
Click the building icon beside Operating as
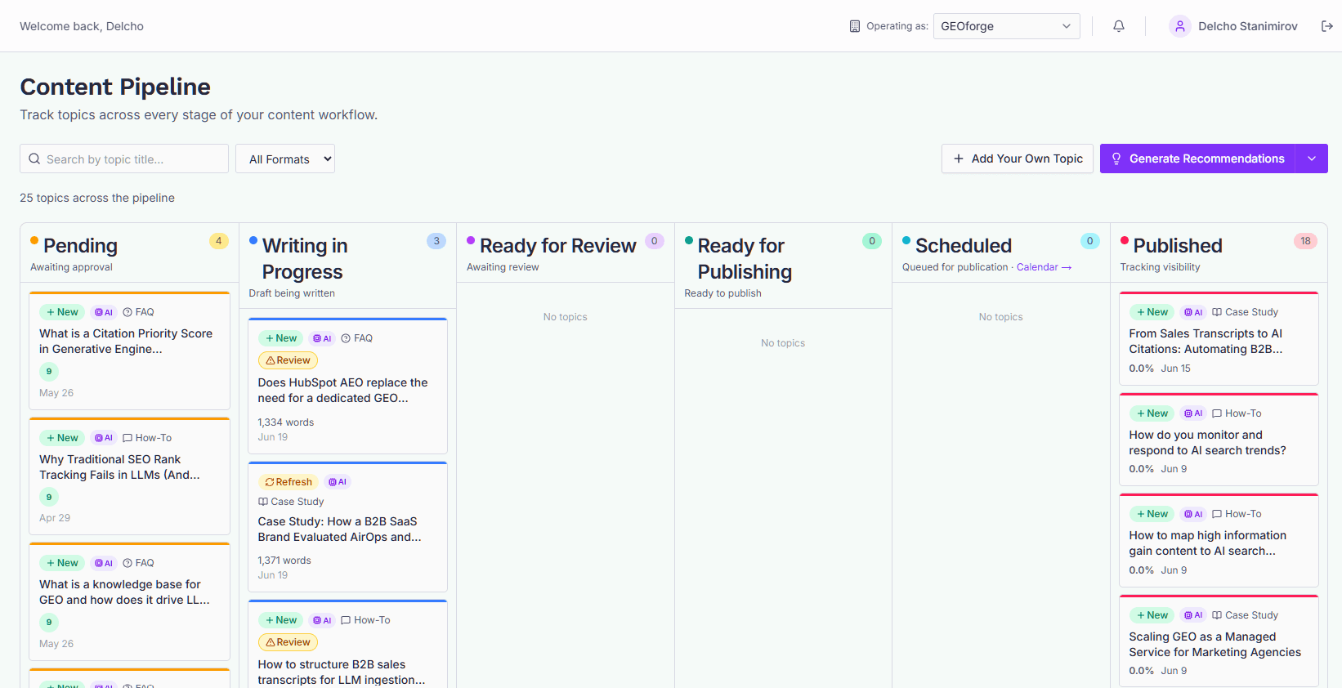tap(855, 26)
